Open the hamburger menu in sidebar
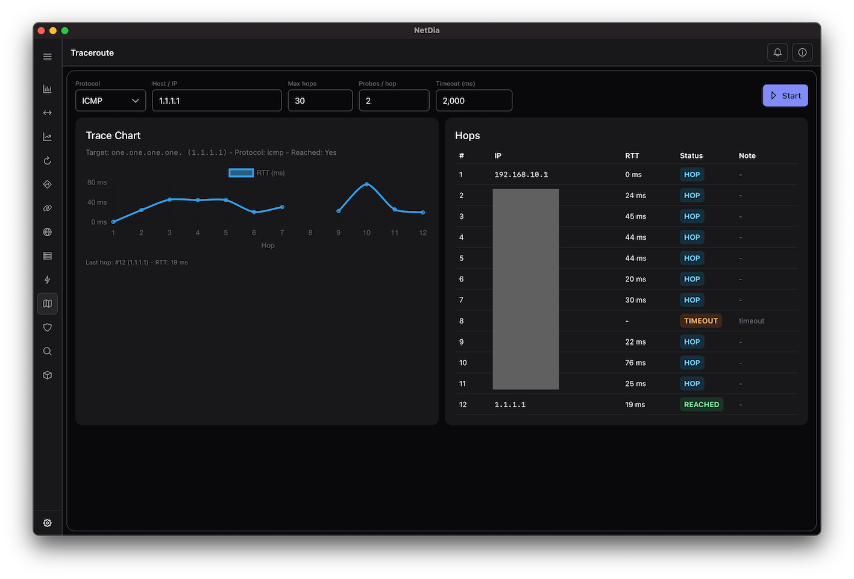The width and height of the screenshot is (854, 579). click(x=48, y=57)
